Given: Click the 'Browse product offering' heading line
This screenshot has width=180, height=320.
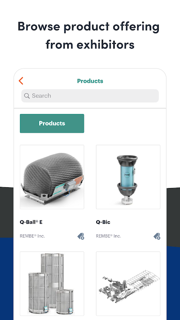Looking at the screenshot, I should (88, 26).
